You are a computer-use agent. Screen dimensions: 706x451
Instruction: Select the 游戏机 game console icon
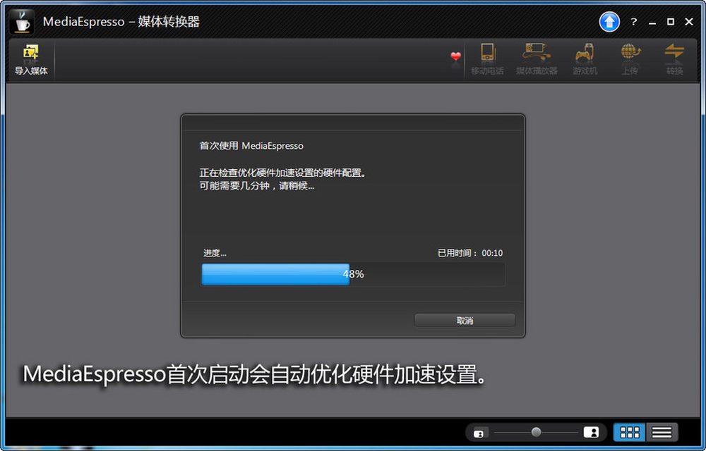click(x=585, y=59)
